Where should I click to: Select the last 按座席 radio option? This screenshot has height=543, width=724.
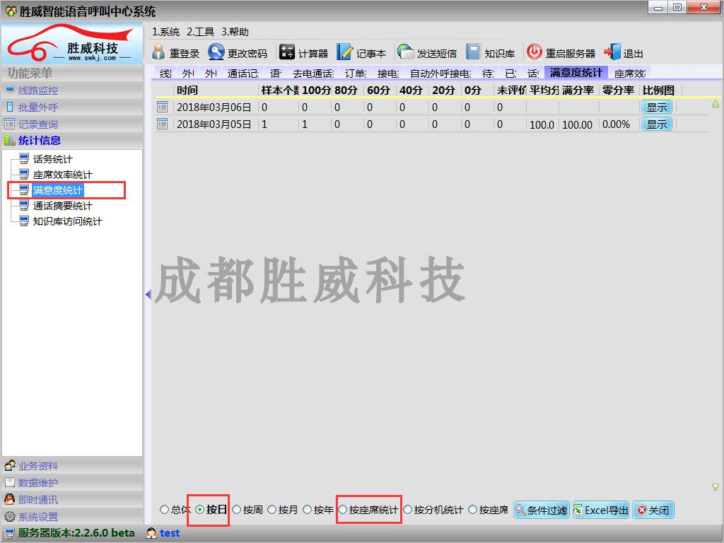473,510
